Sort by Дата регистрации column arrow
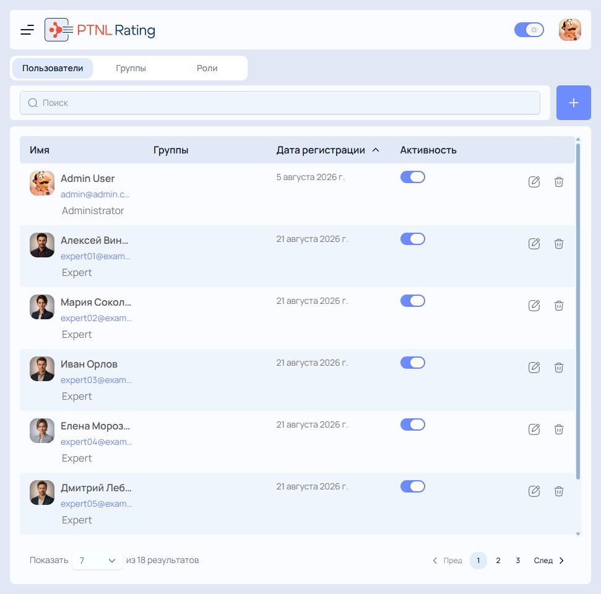Viewport: 601px width, 594px height. tap(376, 150)
